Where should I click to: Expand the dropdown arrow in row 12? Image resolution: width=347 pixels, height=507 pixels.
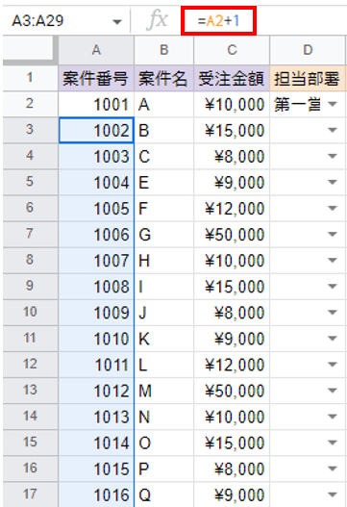(x=333, y=365)
